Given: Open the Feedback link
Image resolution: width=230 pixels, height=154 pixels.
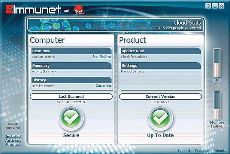Looking at the screenshot, I should (x=202, y=150).
